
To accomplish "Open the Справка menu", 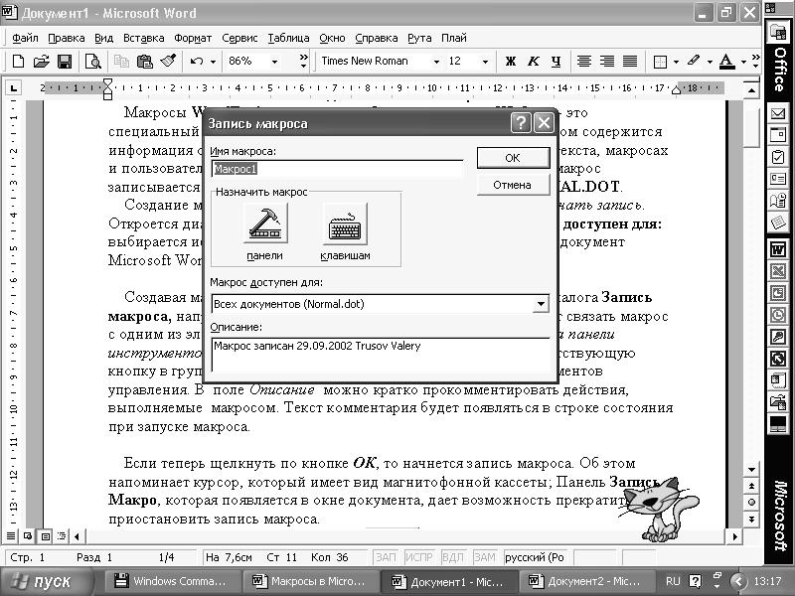I will tap(376, 38).
